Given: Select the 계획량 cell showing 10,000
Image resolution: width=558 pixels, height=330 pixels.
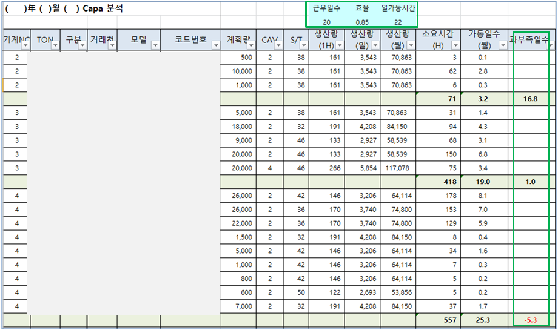Looking at the screenshot, I should (x=238, y=71).
